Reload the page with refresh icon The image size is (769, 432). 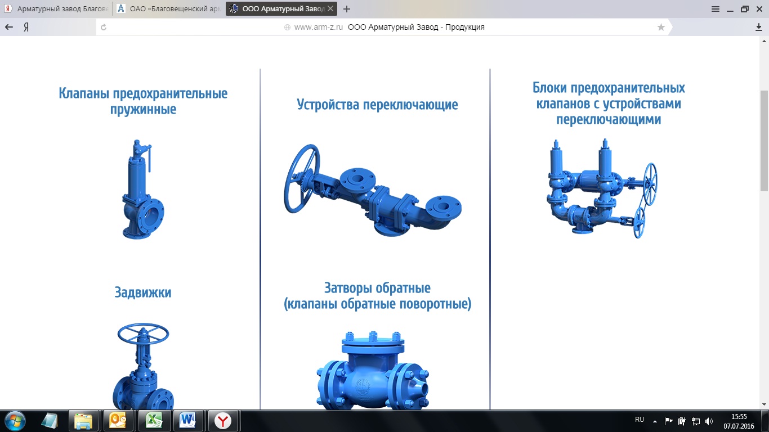[x=103, y=27]
